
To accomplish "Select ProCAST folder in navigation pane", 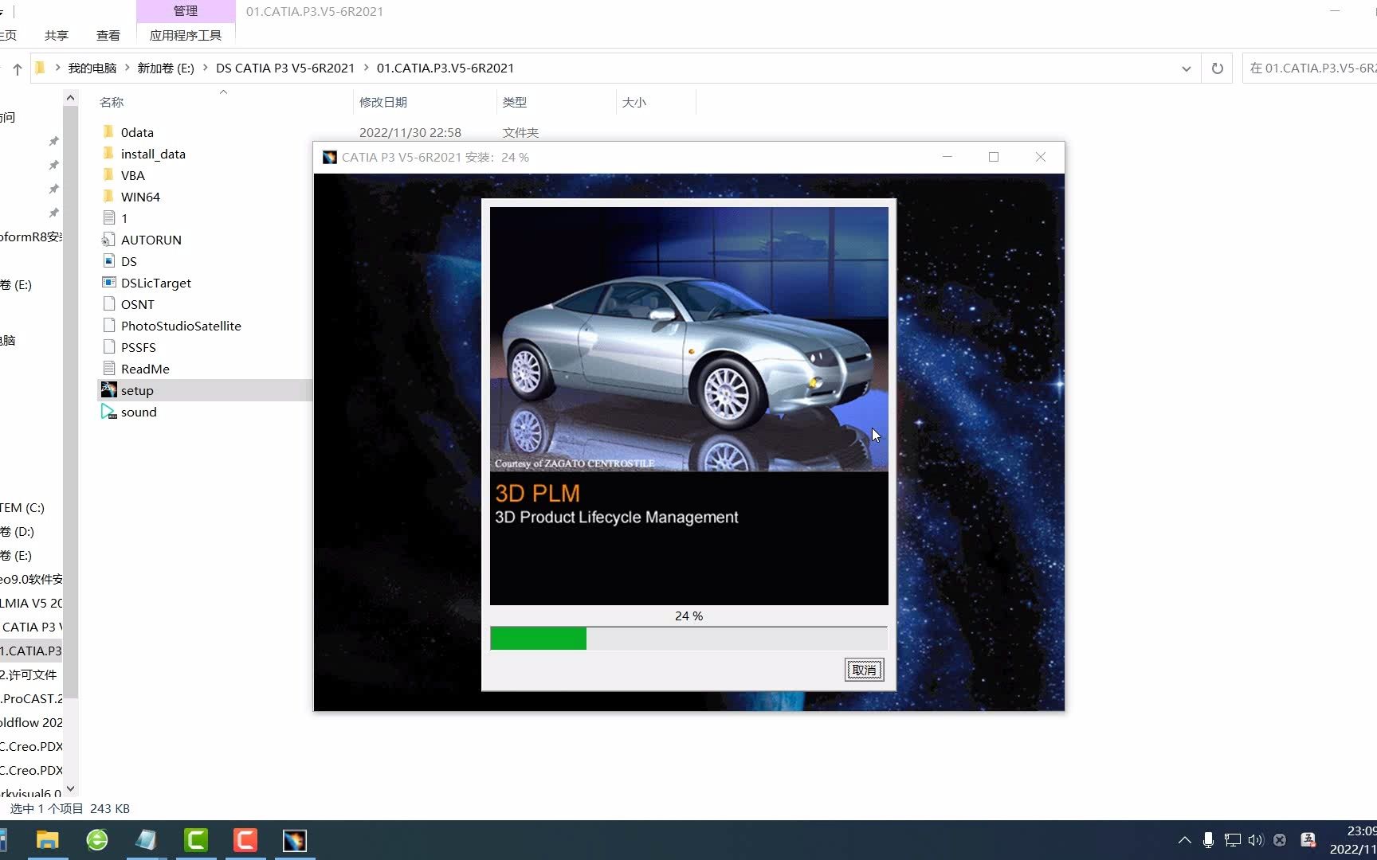I will pyautogui.click(x=31, y=698).
